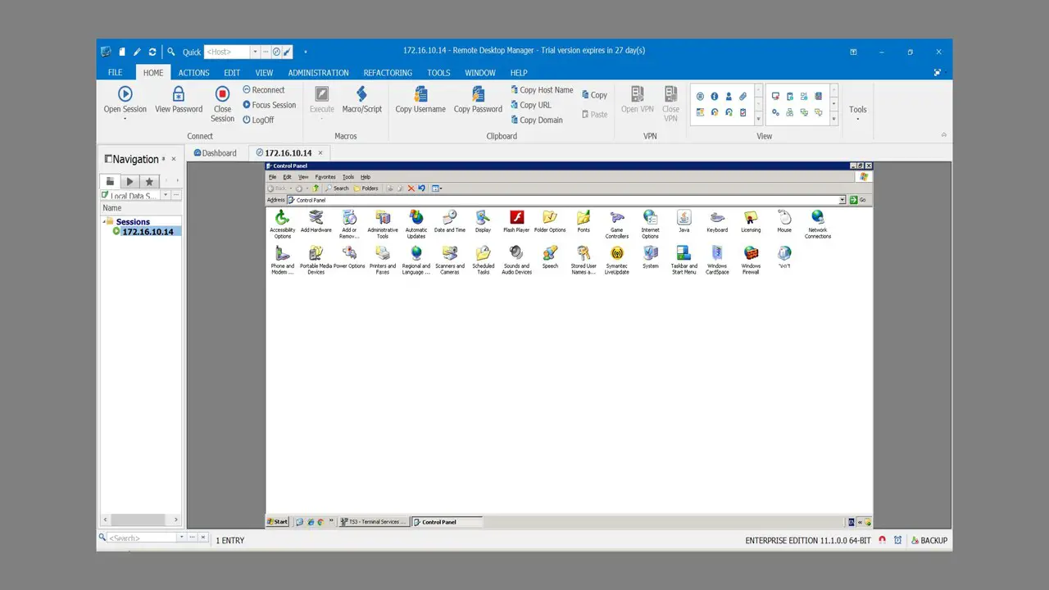Image resolution: width=1049 pixels, height=590 pixels.
Task: Click the Search field below the Navigation panel
Action: click(x=142, y=538)
